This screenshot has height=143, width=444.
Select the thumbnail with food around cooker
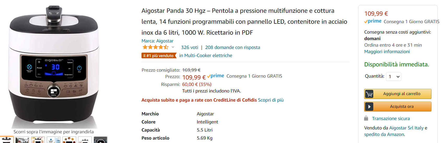coord(69,140)
